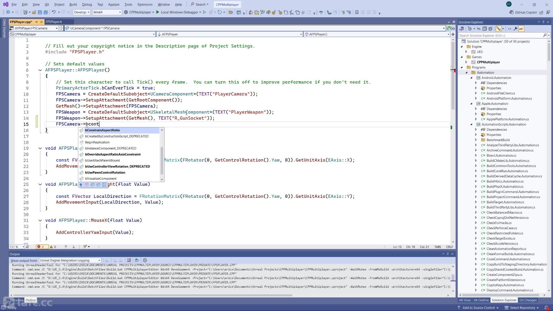Toggle the bookmark icon in toolbar
This screenshot has height=311, width=553.
coord(357,12)
